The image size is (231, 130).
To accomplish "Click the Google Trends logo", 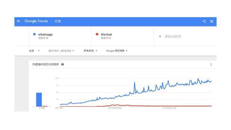I will [x=36, y=21].
